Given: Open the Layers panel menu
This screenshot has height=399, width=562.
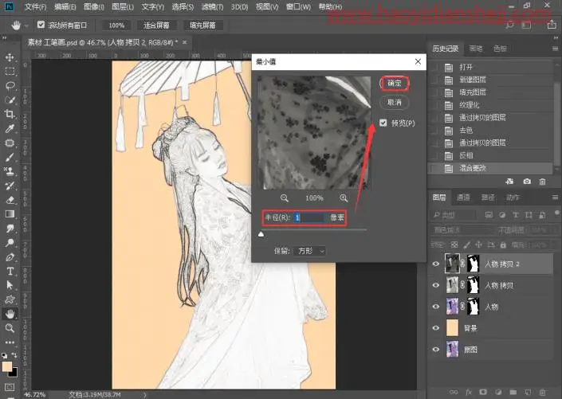Looking at the screenshot, I should 555,198.
